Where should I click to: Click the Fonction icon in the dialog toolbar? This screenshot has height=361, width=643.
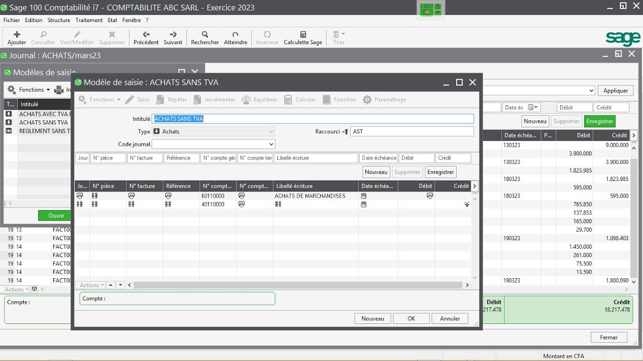click(x=327, y=100)
